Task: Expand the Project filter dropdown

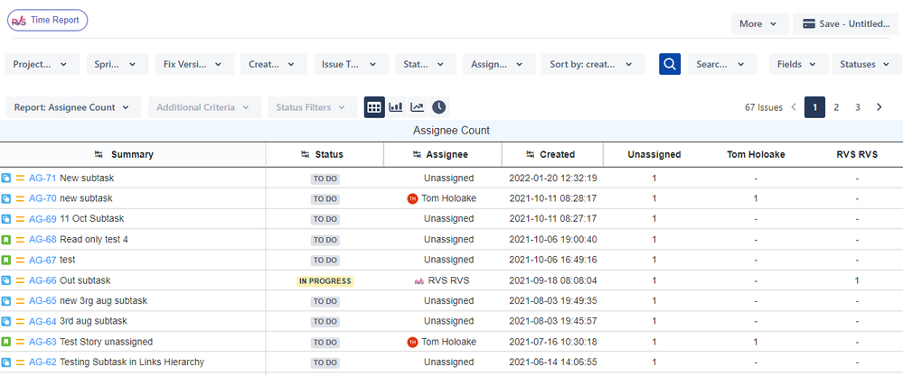Action: (42, 64)
